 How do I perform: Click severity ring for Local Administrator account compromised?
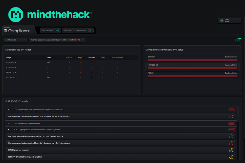coord(231,136)
